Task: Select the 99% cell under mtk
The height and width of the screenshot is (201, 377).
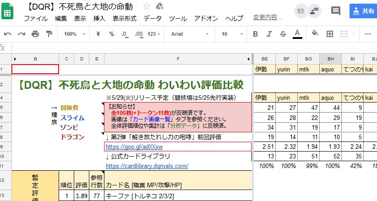Action: [x=308, y=166]
